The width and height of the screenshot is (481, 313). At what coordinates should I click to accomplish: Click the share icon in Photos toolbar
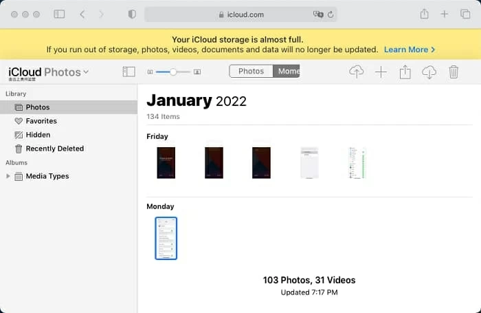click(405, 72)
